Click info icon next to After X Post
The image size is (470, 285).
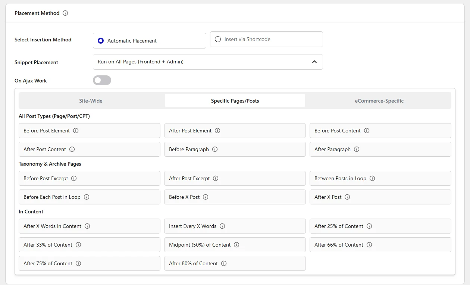(347, 197)
